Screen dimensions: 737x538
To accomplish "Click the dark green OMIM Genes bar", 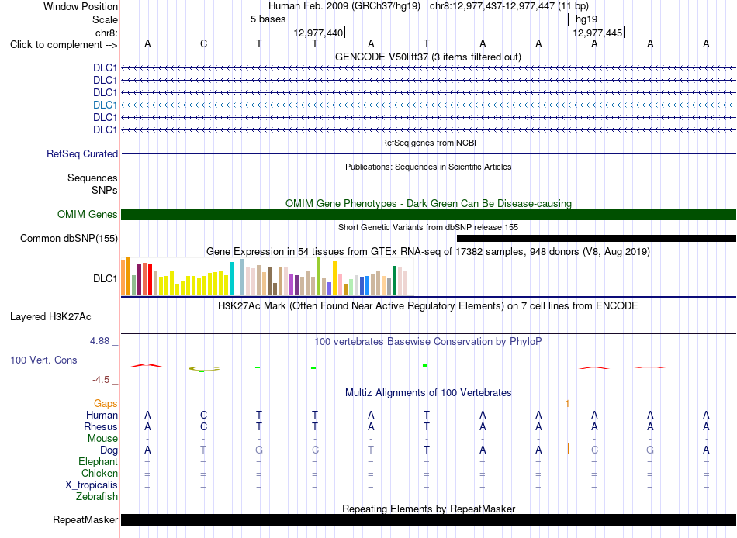I will point(428,214).
